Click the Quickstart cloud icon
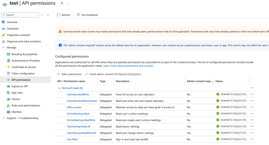269x145 pixels. tap(3, 28)
